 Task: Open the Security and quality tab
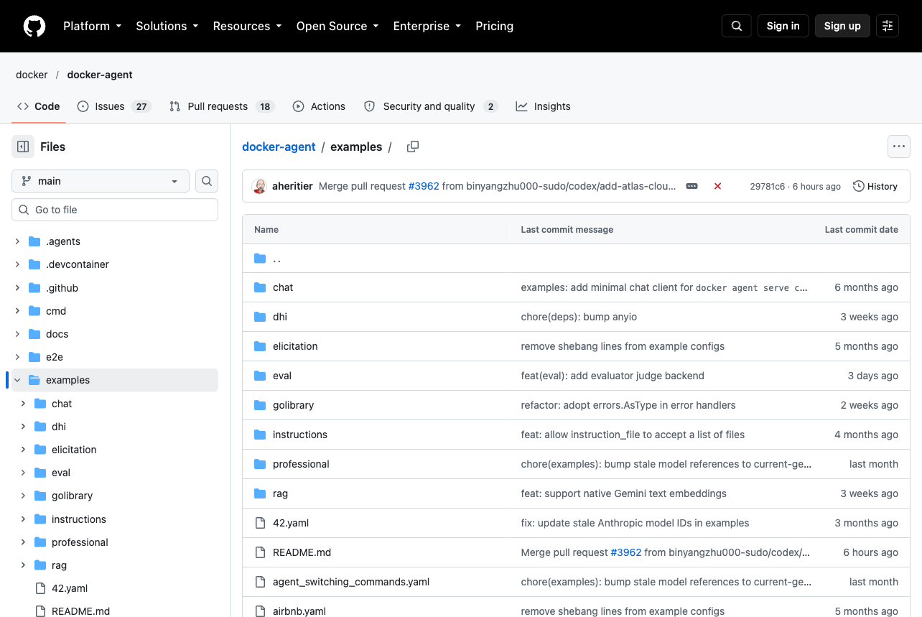pos(431,106)
